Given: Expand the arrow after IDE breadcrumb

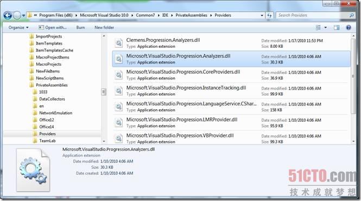Looking at the screenshot, I should pos(172,15).
